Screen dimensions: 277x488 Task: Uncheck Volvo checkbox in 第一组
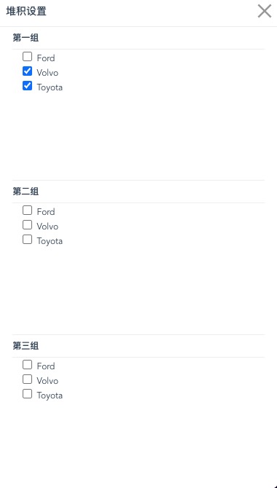tap(28, 71)
